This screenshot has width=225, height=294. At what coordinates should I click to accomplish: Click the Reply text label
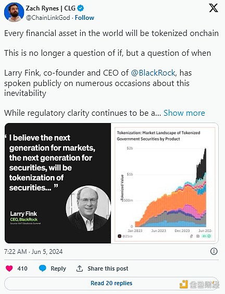(58, 268)
